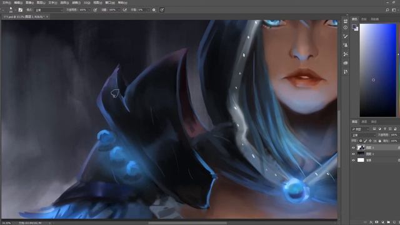This screenshot has width=400, height=225.
Task: Open the layer fill 填充 100% dropdown
Action: pos(394,141)
